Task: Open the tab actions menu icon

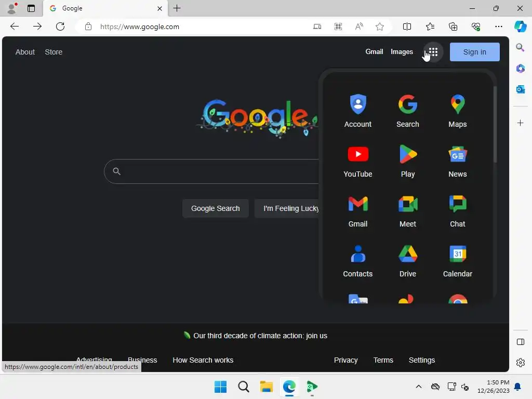Action: pos(31,8)
